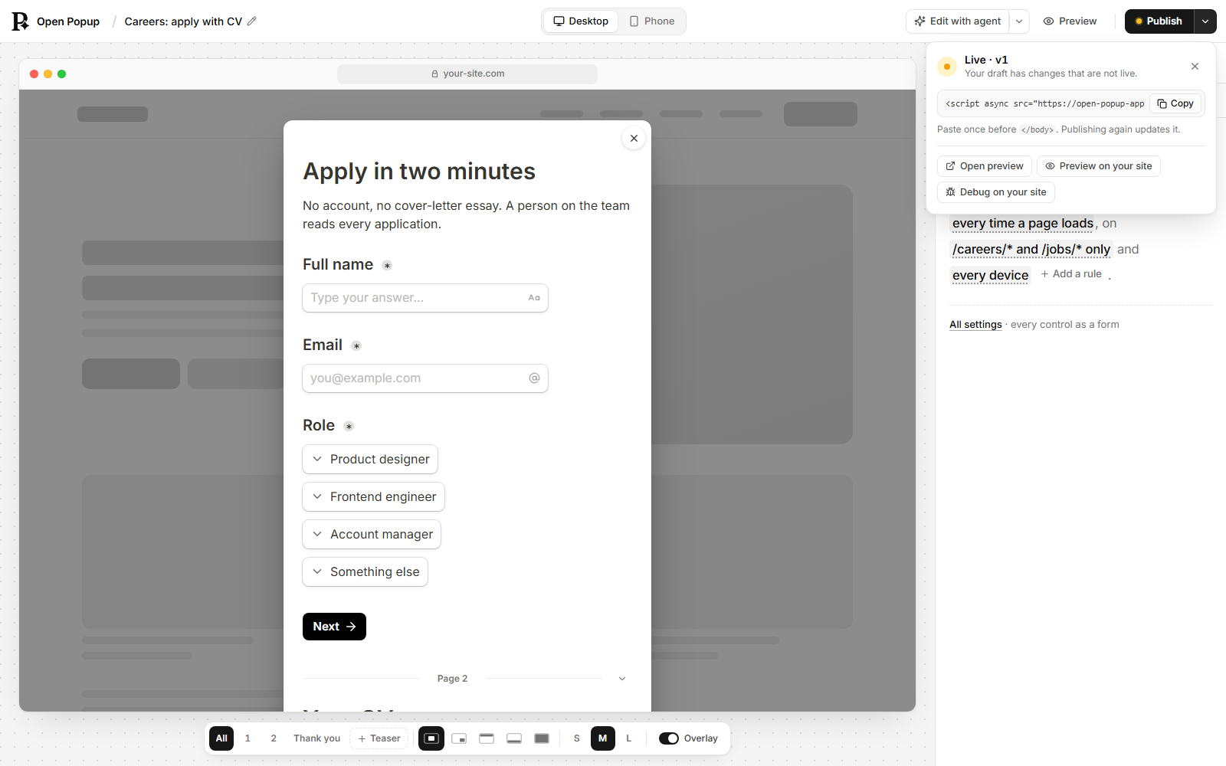1226x766 pixels.
Task: Select the Something else role option
Action: 365,572
